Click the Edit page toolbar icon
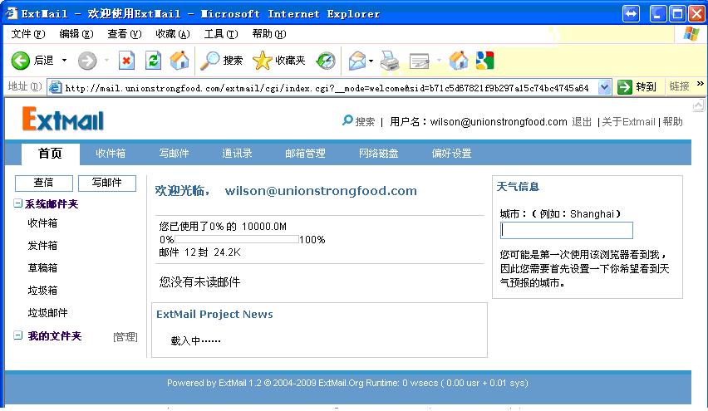The width and height of the screenshot is (708, 411). (419, 61)
